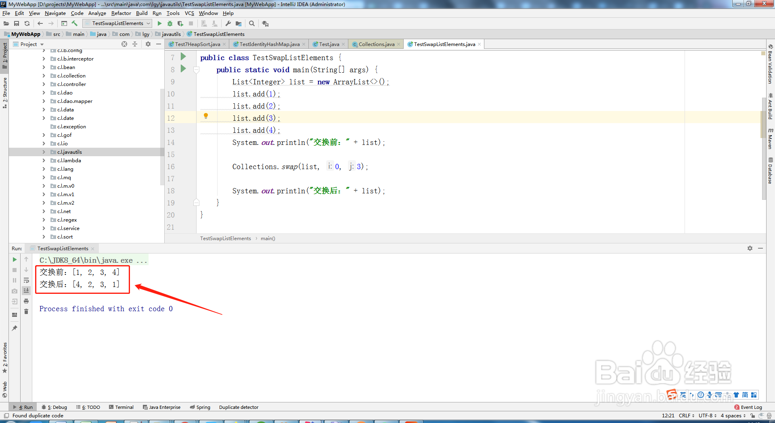
Task: Click the Print icon in Run panel
Action: click(26, 301)
